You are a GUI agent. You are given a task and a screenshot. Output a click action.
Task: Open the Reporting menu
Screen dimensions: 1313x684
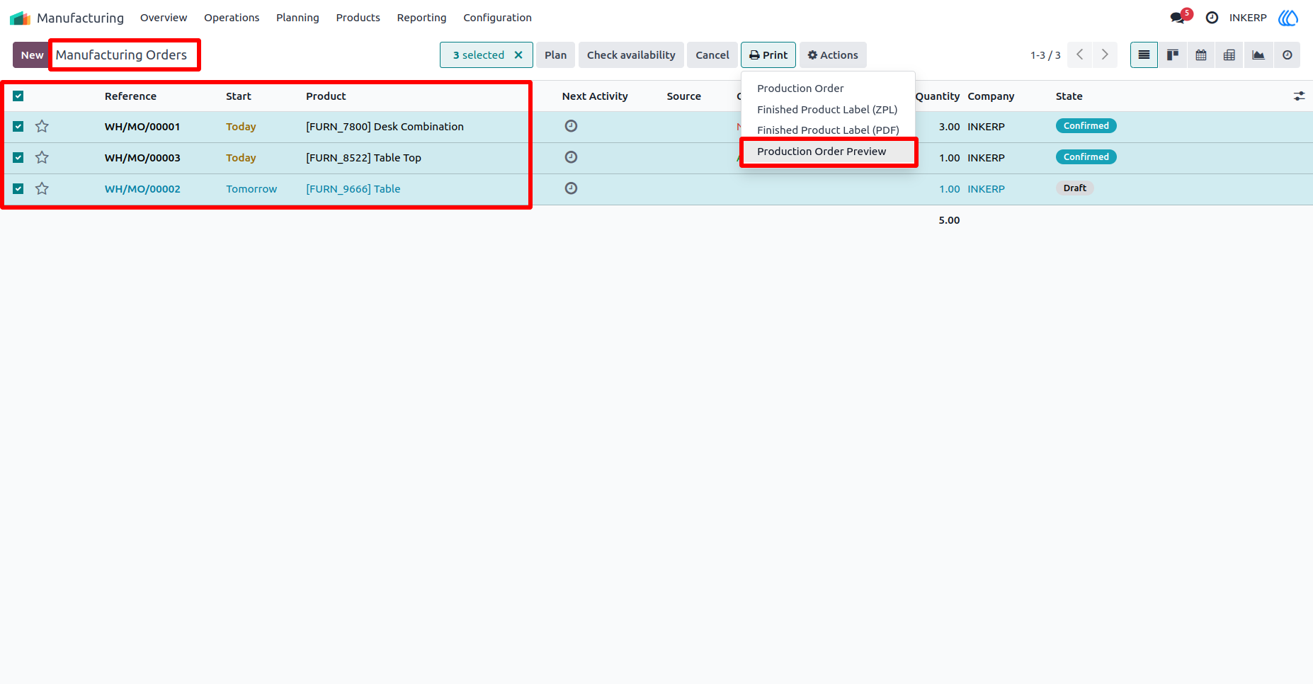pos(421,18)
